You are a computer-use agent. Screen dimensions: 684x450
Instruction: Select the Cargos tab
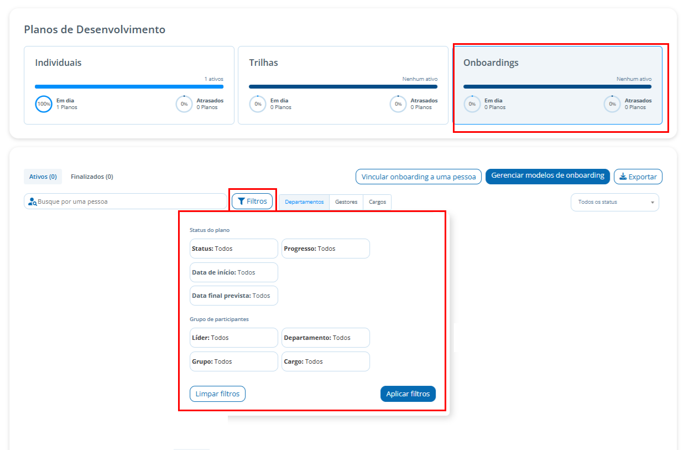click(x=378, y=202)
